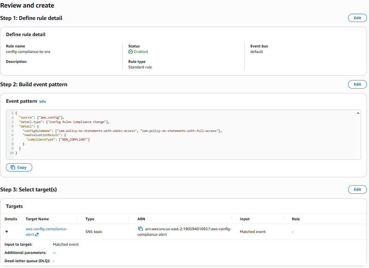Screen dimensions: 369x268
Task: Copy the event pattern JSON
Action: 19,167
